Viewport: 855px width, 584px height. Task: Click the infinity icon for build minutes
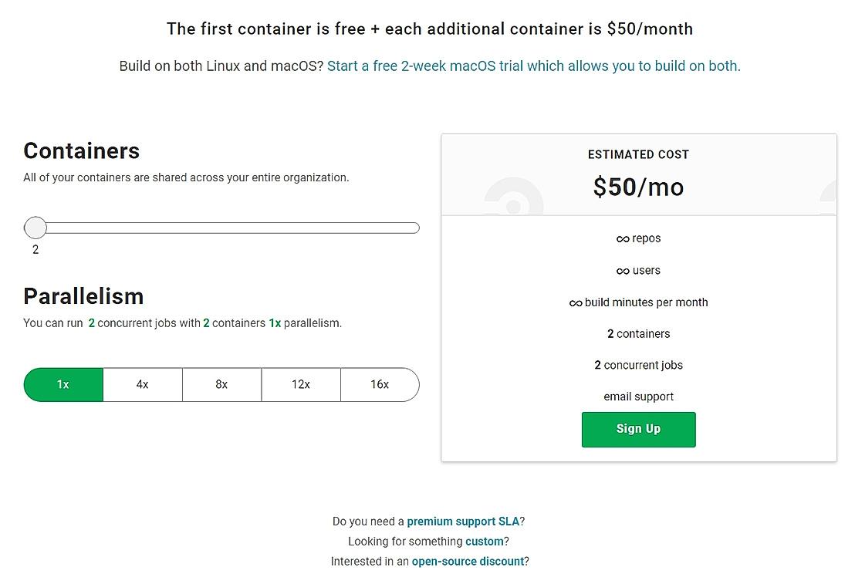[x=576, y=303]
